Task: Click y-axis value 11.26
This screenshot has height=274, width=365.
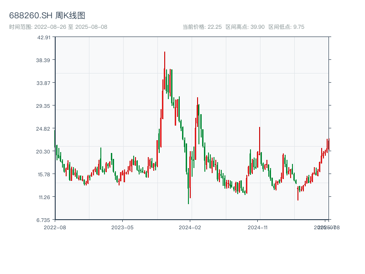Action: coord(44,197)
